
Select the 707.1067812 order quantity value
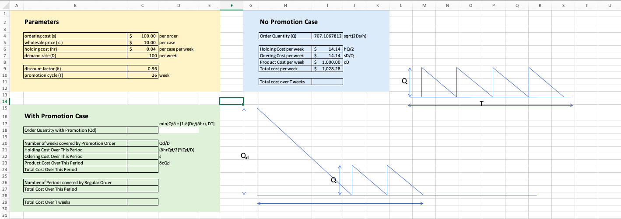coord(327,36)
